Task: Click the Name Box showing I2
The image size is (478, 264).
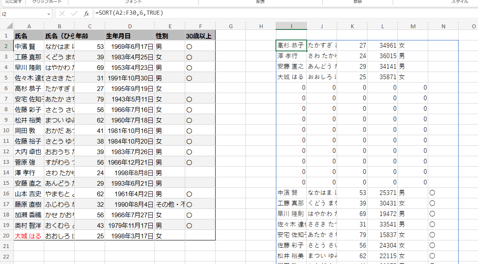Action: tap(24, 14)
